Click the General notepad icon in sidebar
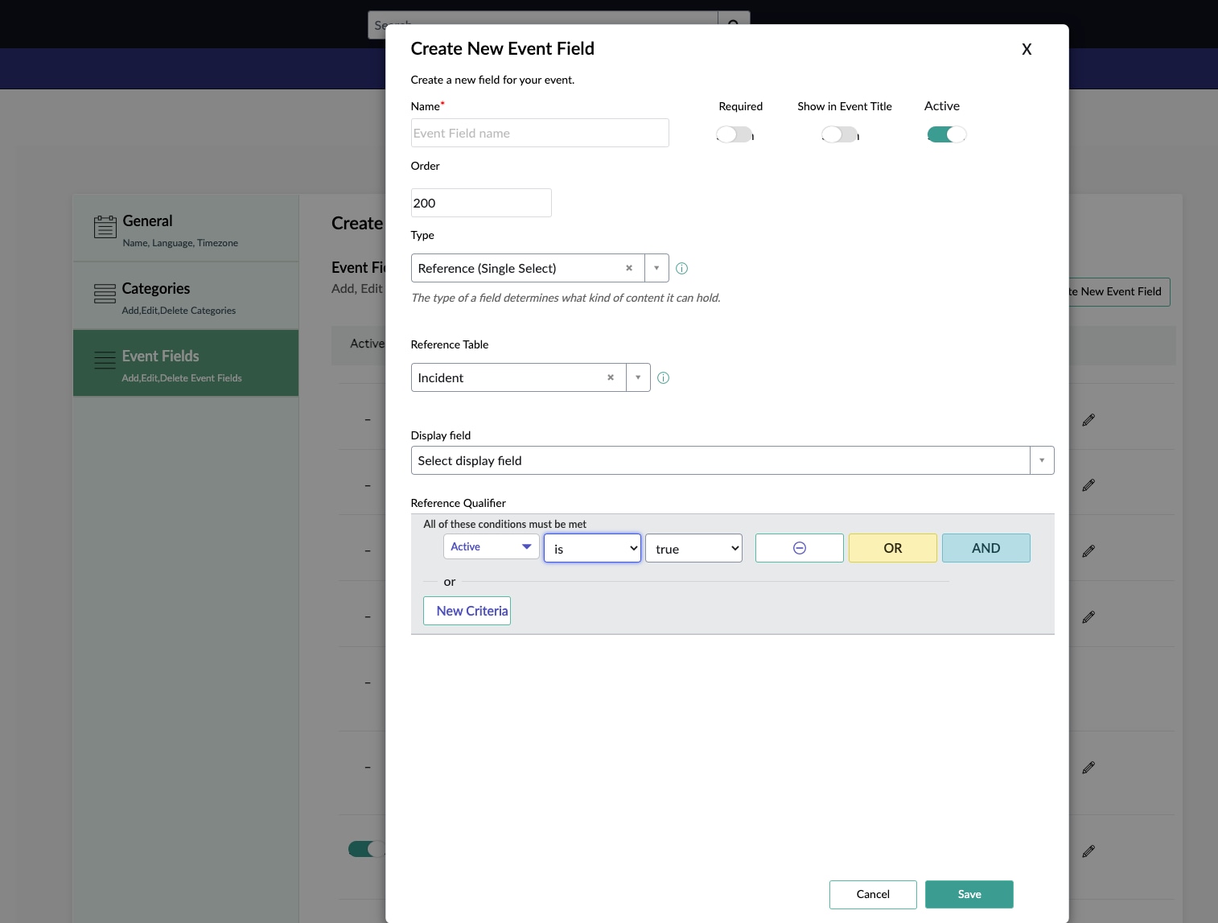This screenshot has width=1218, height=923. coord(105,226)
